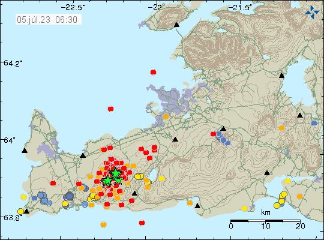Image resolution: width=324 pixels, height=240 pixels.
Task: Click the 64.2° latitude label
Action: pos(11,63)
